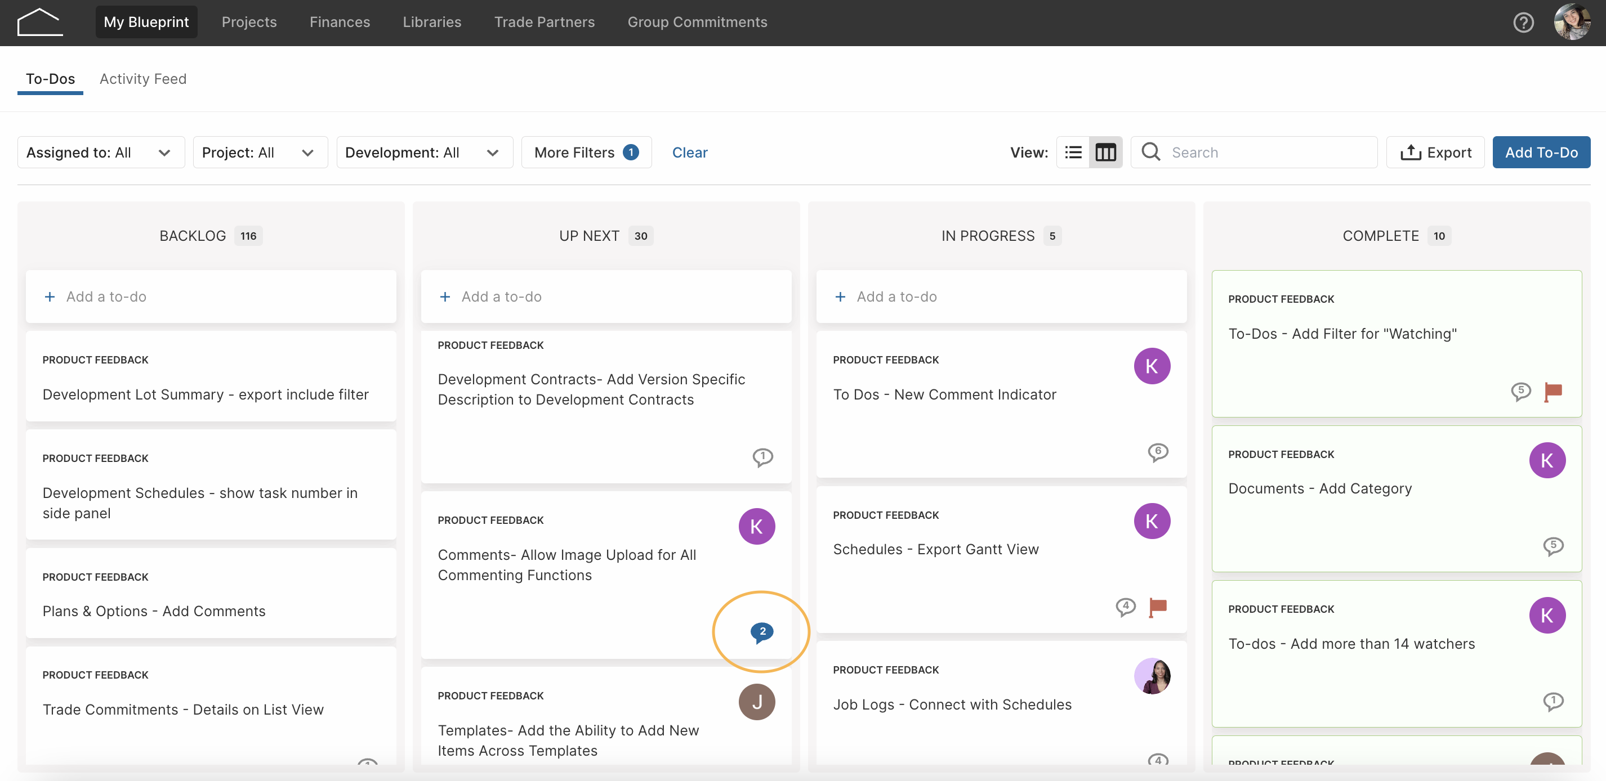The image size is (1606, 781).
Task: Click the home logo icon
Action: [40, 23]
